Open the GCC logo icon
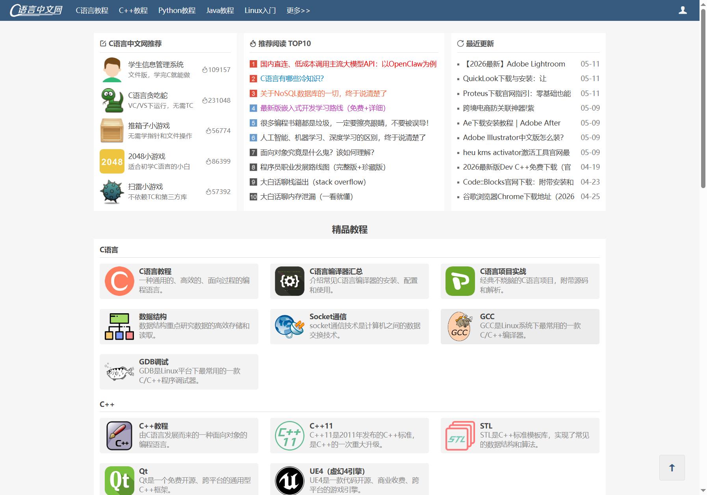This screenshot has width=707, height=495. [x=460, y=326]
